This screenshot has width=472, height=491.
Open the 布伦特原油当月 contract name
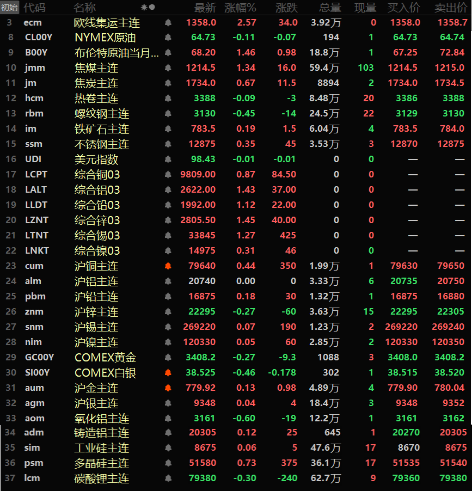coord(117,53)
